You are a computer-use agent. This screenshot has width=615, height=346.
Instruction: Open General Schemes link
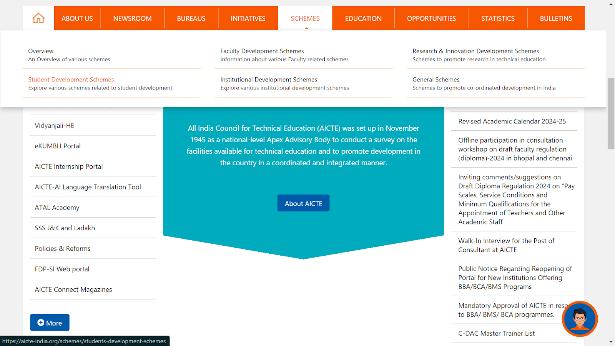[436, 80]
